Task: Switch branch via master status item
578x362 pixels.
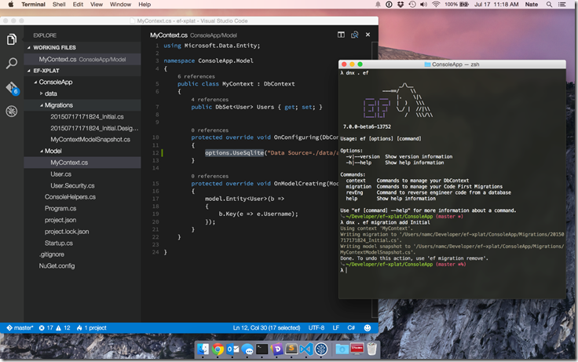Action: [x=20, y=327]
